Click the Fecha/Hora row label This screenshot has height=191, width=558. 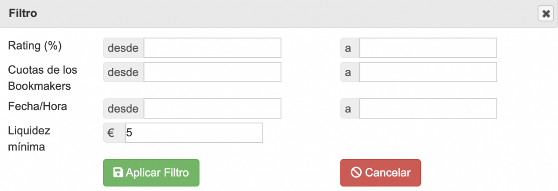(38, 106)
